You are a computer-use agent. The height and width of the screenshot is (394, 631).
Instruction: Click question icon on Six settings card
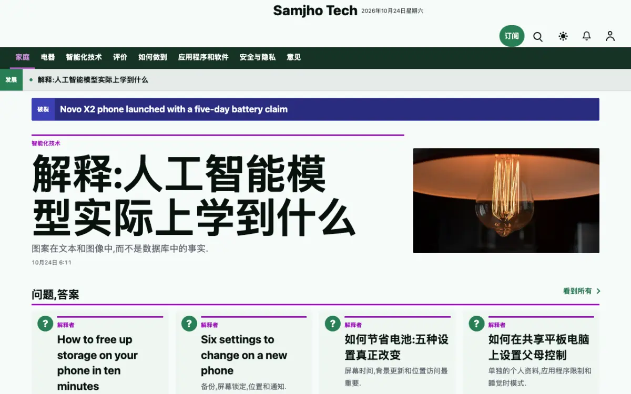click(x=189, y=324)
